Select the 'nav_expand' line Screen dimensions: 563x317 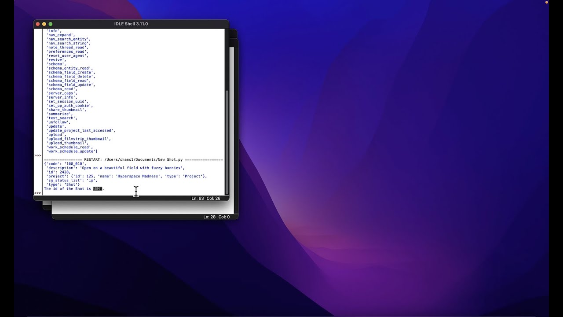[61, 35]
